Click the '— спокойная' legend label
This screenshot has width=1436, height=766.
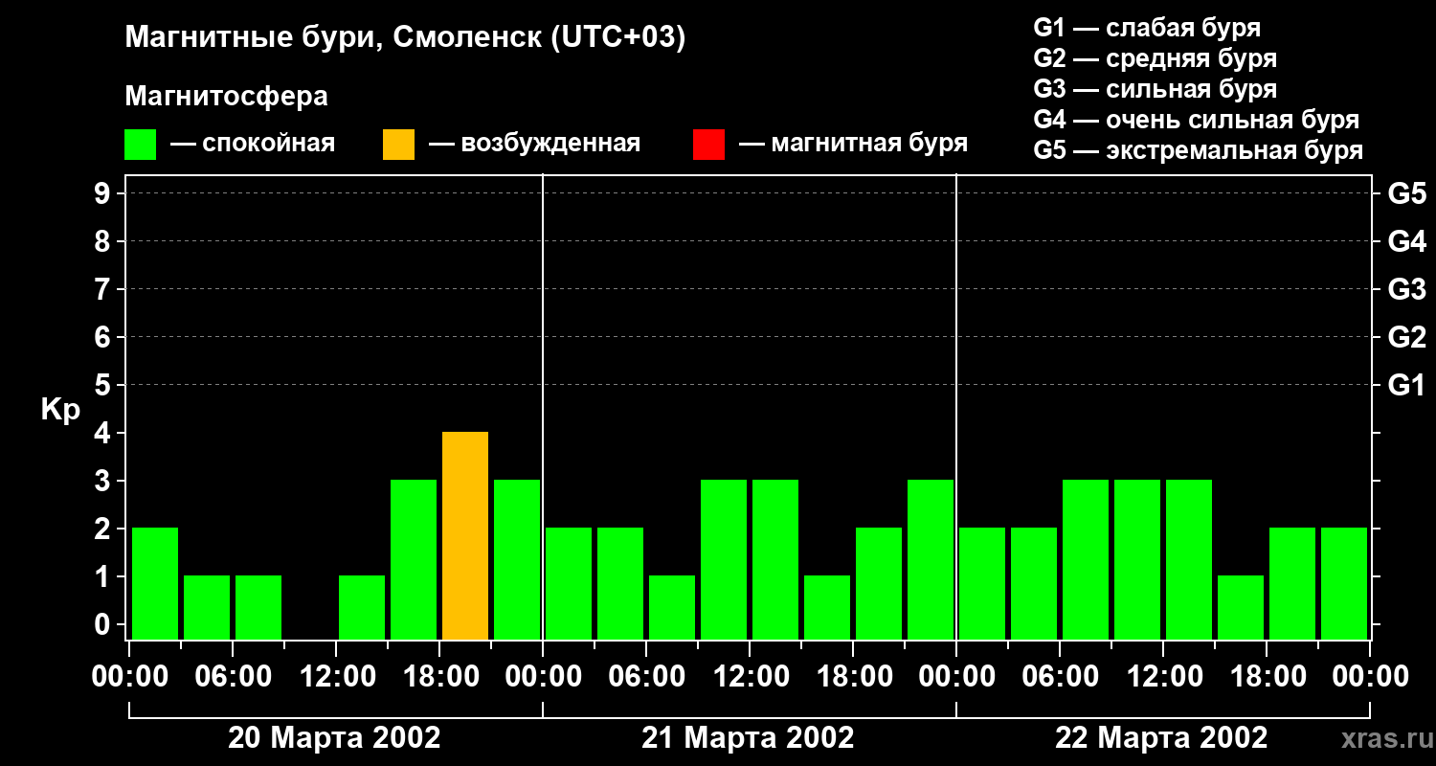pos(253,144)
